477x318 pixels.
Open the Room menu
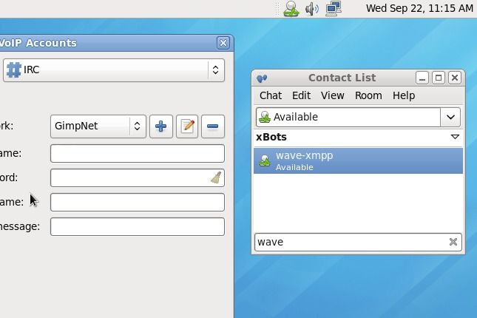pyautogui.click(x=368, y=95)
